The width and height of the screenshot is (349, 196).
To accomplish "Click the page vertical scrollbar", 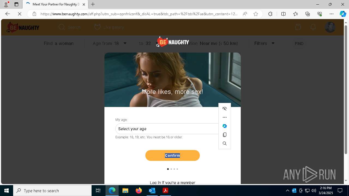I will (x=346, y=90).
